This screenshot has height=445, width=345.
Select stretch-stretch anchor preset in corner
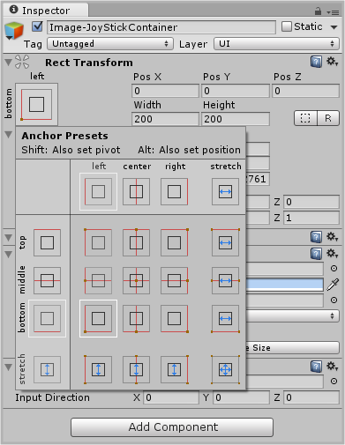pyautogui.click(x=225, y=369)
